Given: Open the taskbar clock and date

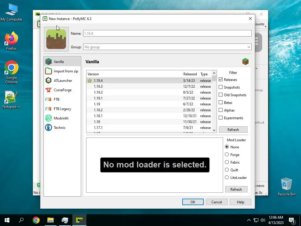Looking at the screenshot, I should pyautogui.click(x=276, y=220).
